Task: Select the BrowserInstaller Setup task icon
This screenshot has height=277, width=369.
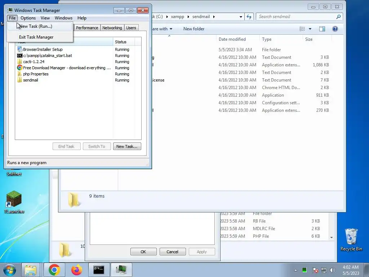Action: pyautogui.click(x=20, y=49)
